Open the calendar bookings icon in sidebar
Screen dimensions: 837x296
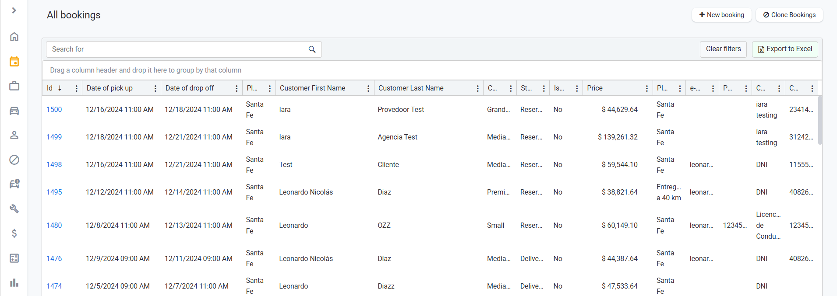(x=14, y=62)
